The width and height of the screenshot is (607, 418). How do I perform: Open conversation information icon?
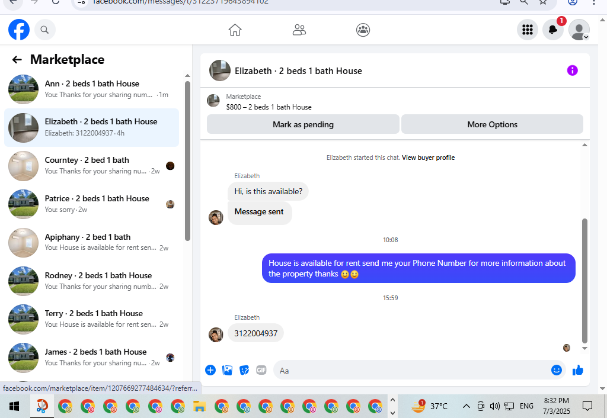click(x=572, y=70)
